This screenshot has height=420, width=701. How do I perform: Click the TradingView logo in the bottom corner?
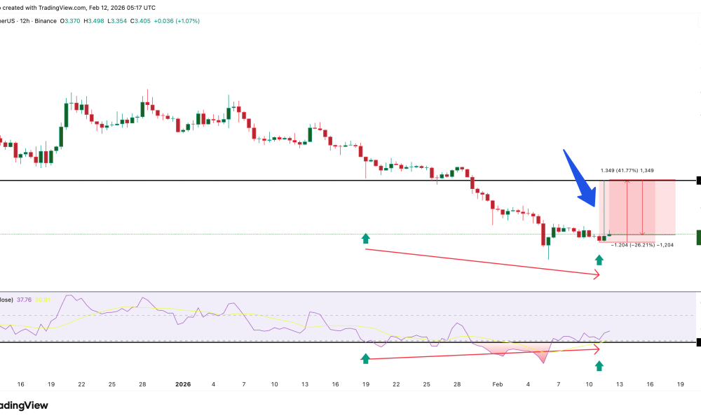tap(25, 406)
